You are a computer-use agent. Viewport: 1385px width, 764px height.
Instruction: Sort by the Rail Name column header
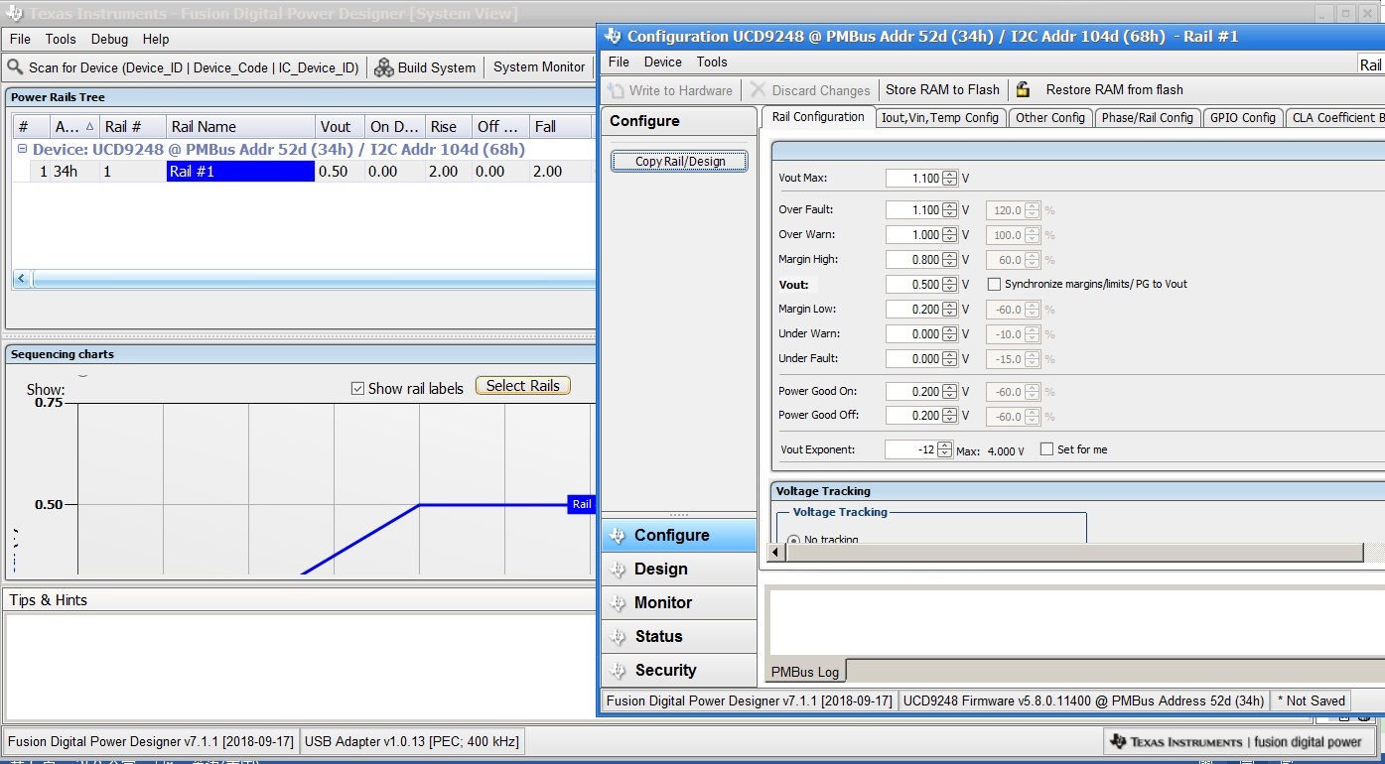pos(240,126)
